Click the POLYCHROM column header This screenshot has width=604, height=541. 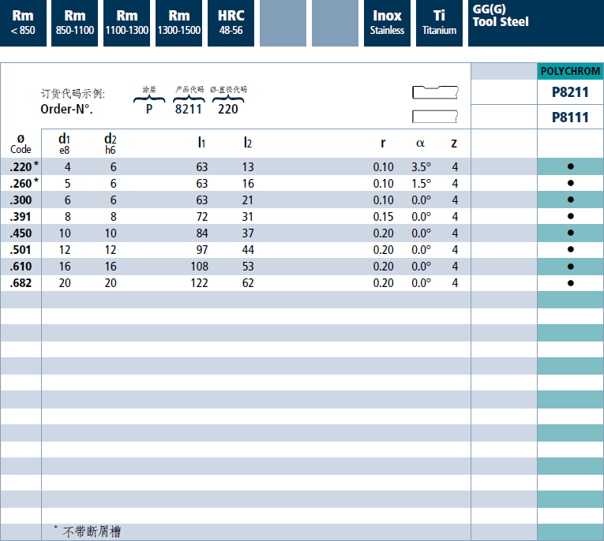(x=571, y=71)
